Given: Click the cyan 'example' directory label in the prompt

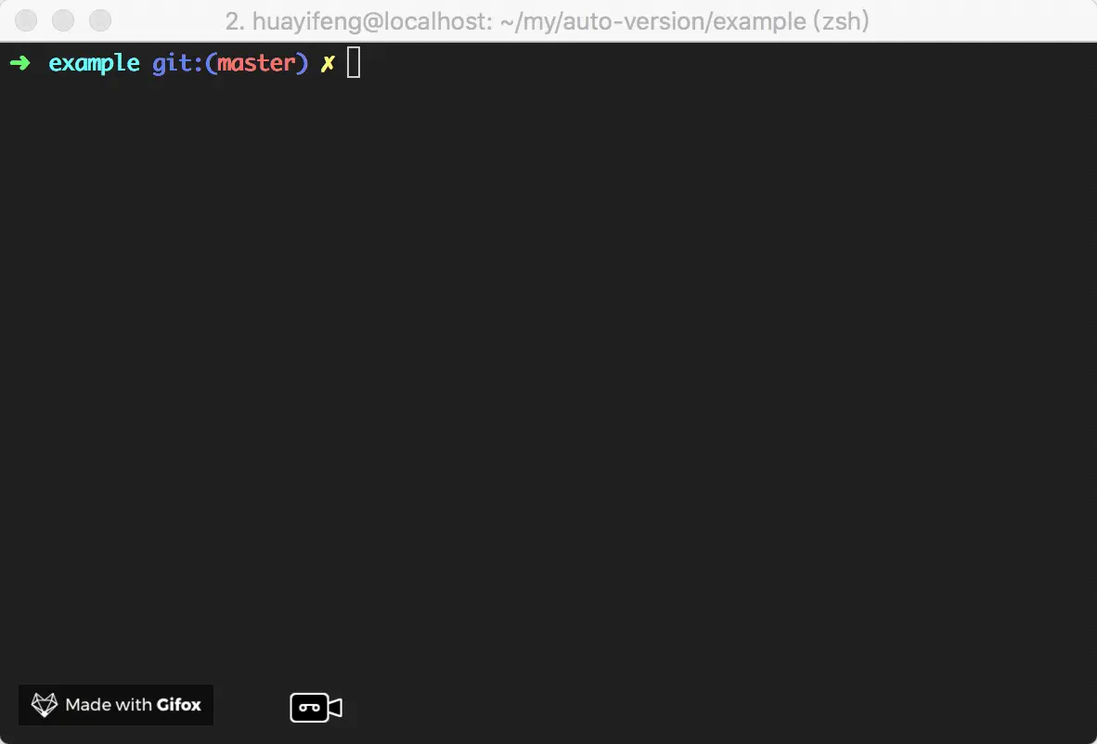Looking at the screenshot, I should click(93, 62).
